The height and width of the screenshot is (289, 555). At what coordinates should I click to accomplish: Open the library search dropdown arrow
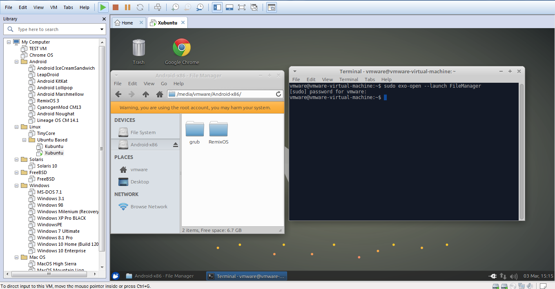point(102,29)
